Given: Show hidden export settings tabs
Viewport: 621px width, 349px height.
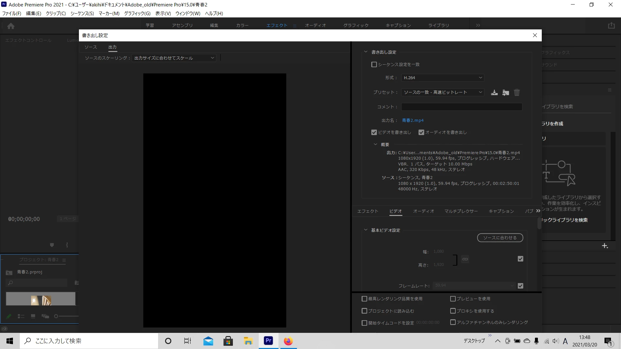Looking at the screenshot, I should (538, 211).
